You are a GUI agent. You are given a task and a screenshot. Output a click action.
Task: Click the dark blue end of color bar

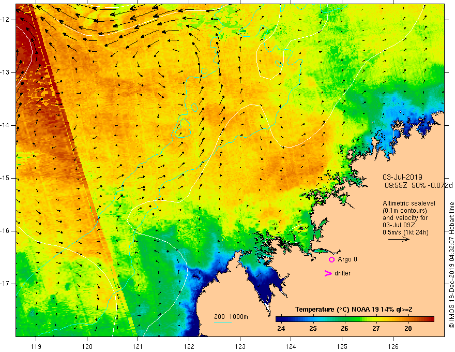coord(279,319)
